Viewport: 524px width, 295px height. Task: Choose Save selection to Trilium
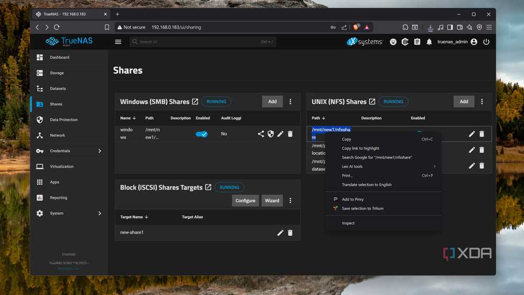pyautogui.click(x=384, y=208)
